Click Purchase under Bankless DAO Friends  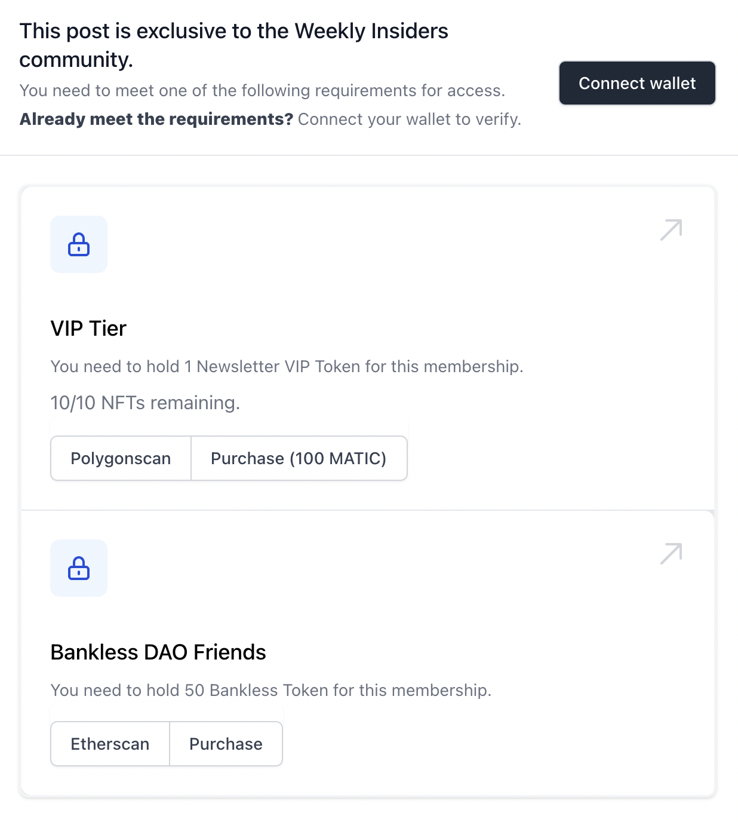226,744
